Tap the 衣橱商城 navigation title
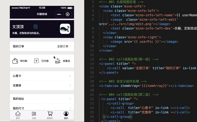 pyautogui.click(x=42, y=14)
